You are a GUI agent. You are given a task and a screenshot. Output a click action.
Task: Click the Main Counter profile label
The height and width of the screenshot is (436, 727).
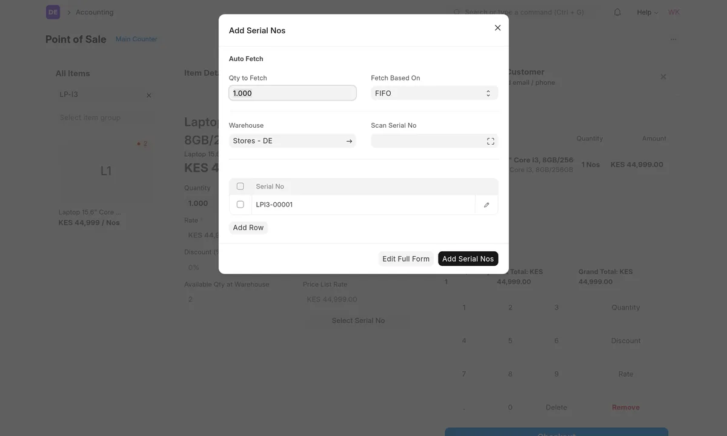(136, 39)
